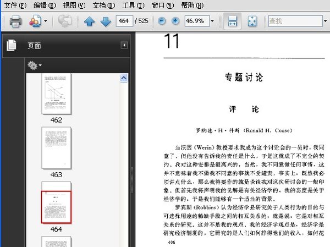Click the greyed comment bubbles icon

64,21
